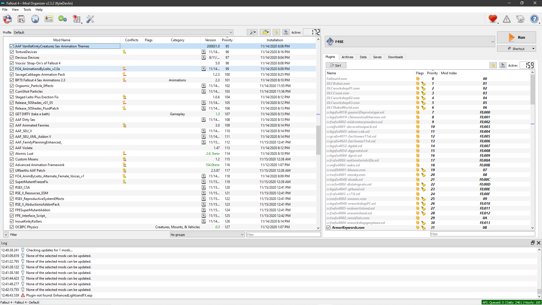Uncheck Ulfberths AAF Patch mod
The image size is (542, 305).
click(12, 171)
